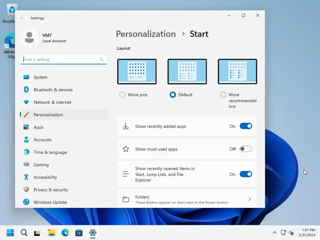Choose the More pins layout thumbnail
The height and width of the screenshot is (240, 320).
pos(137,72)
